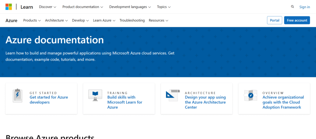Click the Training monitor book icon
Screen dimensions: 316x139
coord(95,95)
